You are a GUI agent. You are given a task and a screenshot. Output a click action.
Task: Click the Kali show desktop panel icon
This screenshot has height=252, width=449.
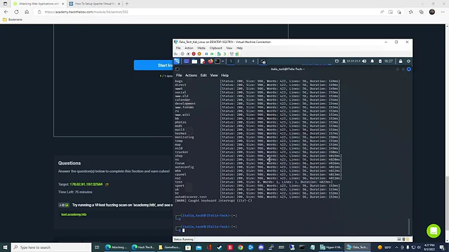[x=186, y=61]
